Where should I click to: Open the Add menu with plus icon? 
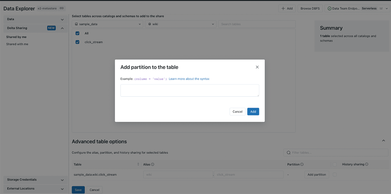pyautogui.click(x=287, y=8)
